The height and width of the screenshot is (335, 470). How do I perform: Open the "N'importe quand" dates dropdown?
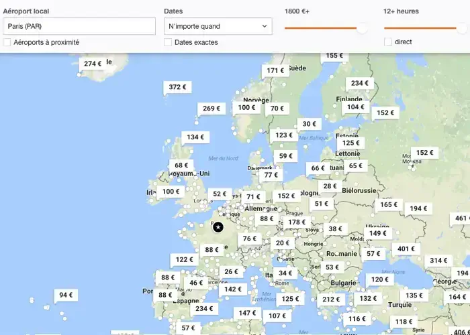coord(218,27)
